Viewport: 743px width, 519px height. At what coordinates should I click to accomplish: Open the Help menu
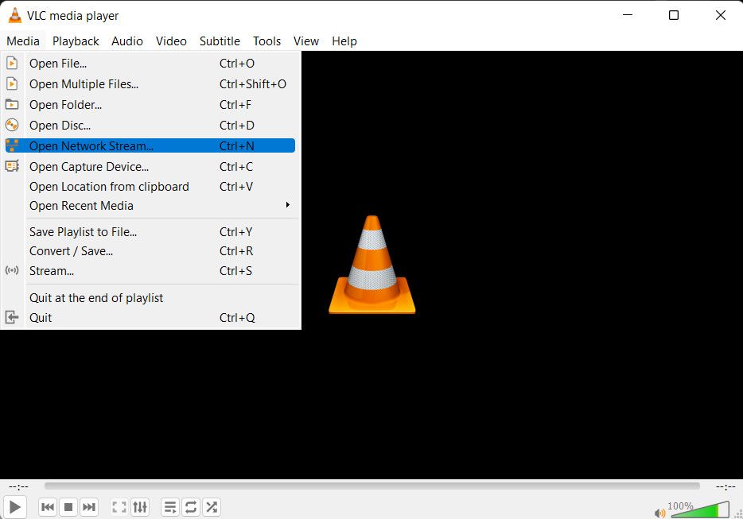[344, 41]
